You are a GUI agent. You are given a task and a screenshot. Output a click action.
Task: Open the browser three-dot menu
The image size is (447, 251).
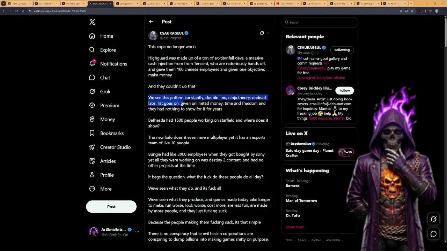coord(443,11)
